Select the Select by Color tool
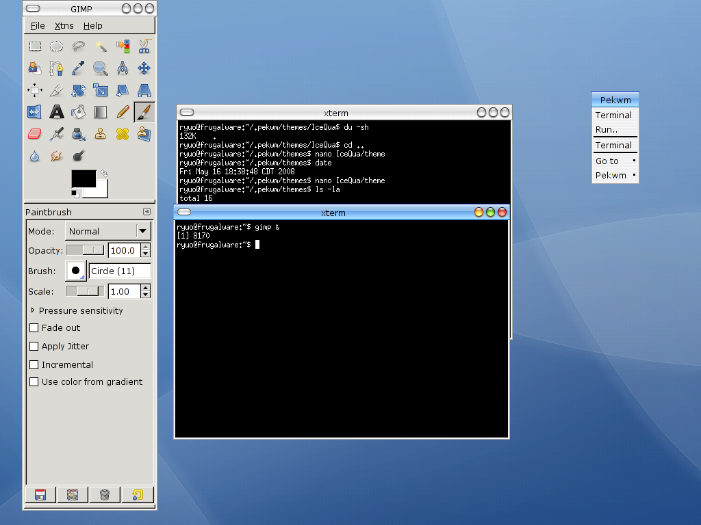The width and height of the screenshot is (701, 525). [x=123, y=46]
